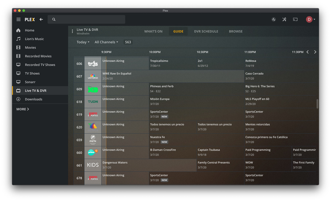Select Live TV & DVR sidebar item
Screen dimensions: 331x201
(40, 90)
